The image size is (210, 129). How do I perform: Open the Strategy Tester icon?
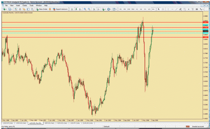[32, 9]
